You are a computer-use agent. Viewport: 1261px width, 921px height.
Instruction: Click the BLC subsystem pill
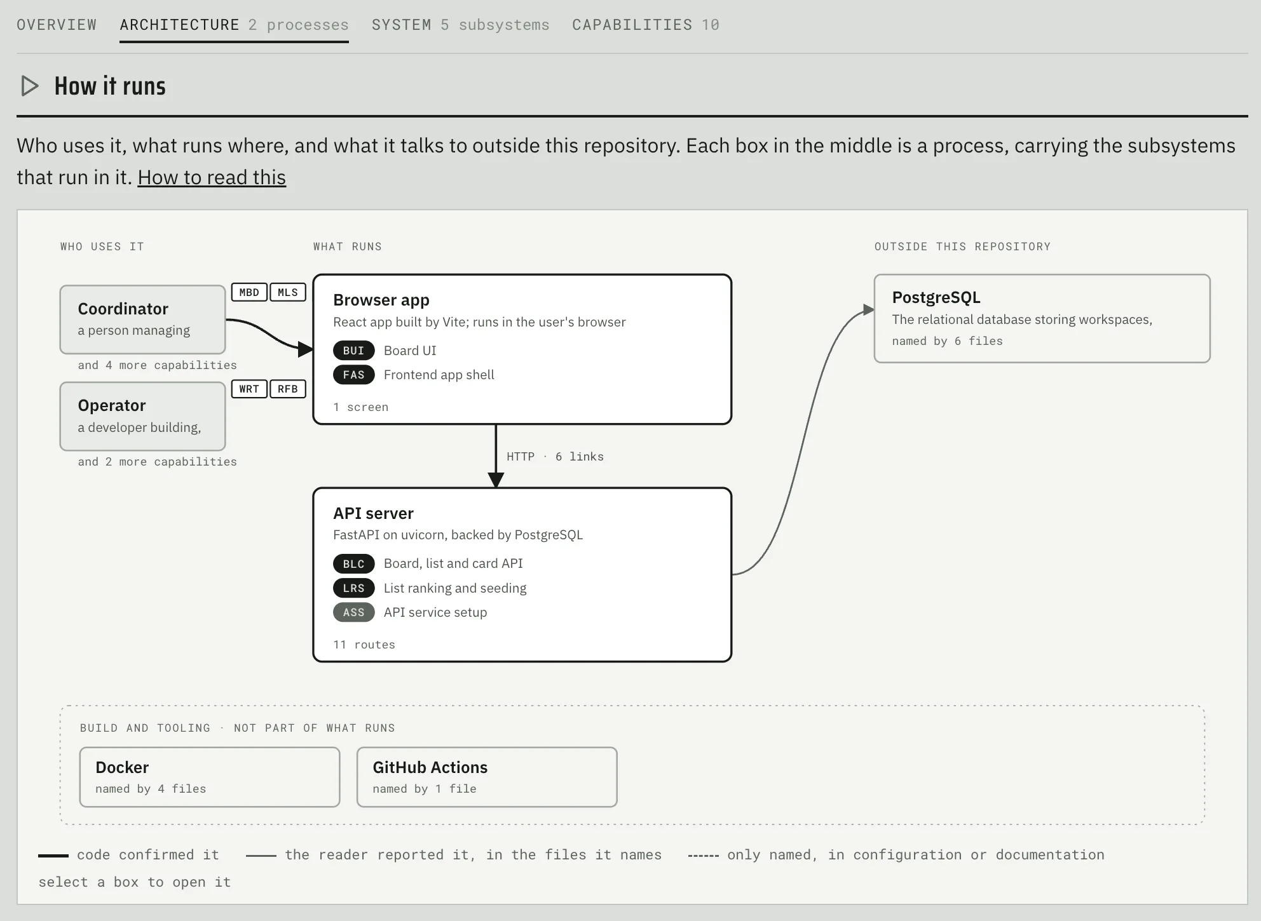pyautogui.click(x=353, y=563)
